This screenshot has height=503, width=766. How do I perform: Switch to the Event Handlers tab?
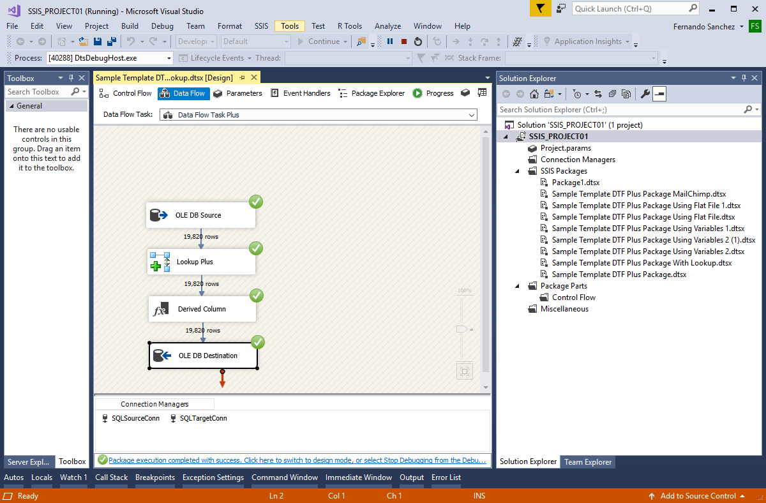[x=300, y=93]
